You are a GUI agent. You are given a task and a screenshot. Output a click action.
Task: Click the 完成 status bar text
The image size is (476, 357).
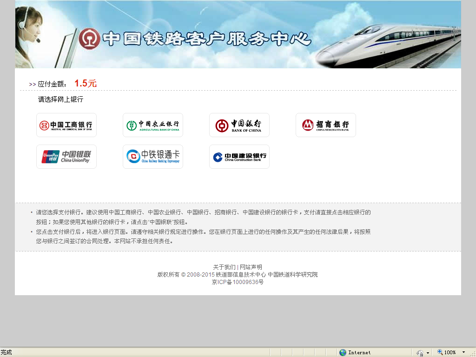coord(6,352)
